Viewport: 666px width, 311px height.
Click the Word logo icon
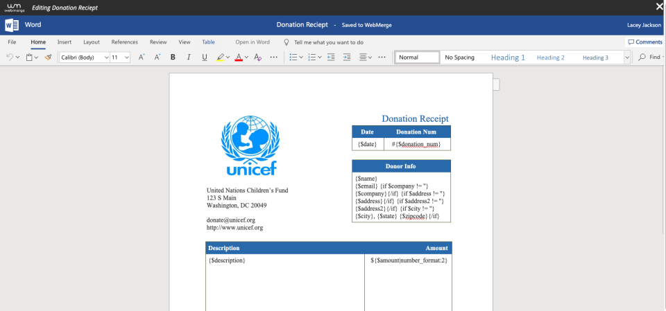(12, 25)
